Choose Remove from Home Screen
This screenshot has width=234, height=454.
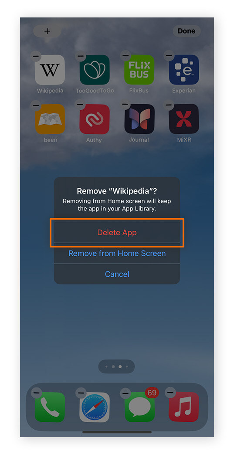coord(117,253)
